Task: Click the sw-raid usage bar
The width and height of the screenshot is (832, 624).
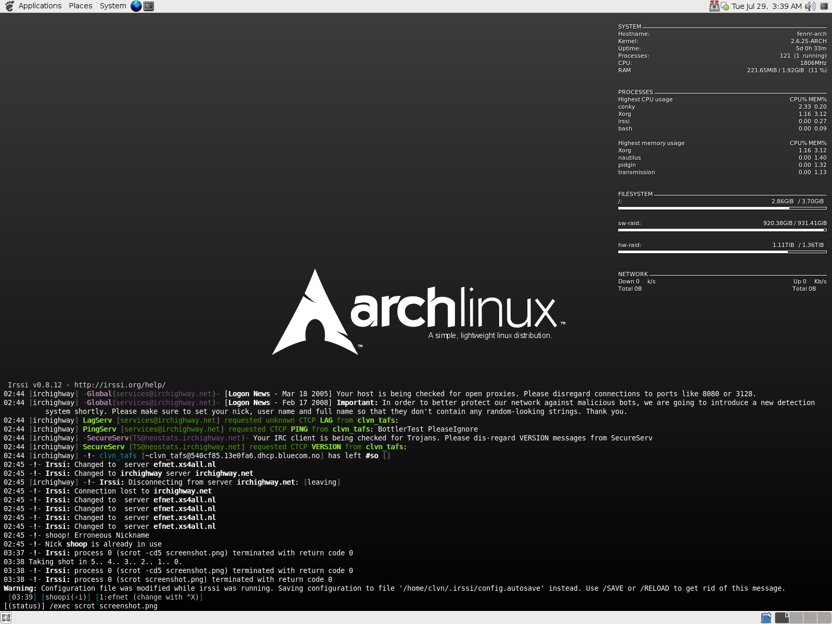Action: click(722, 230)
